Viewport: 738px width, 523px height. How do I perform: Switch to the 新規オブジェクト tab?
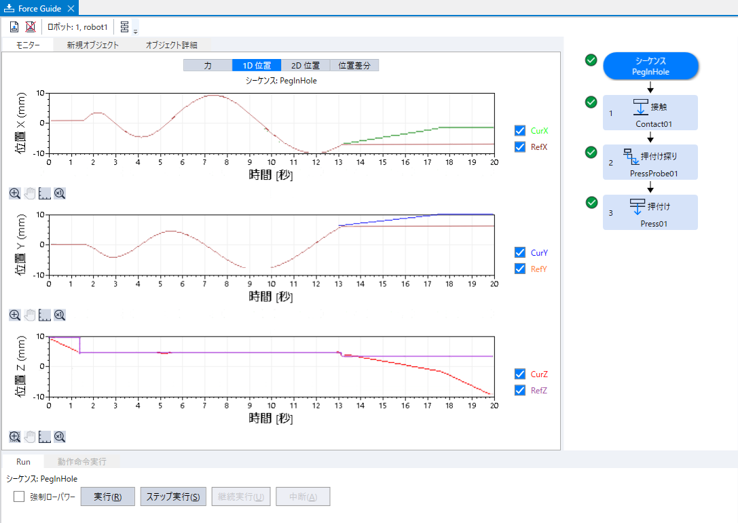[92, 45]
